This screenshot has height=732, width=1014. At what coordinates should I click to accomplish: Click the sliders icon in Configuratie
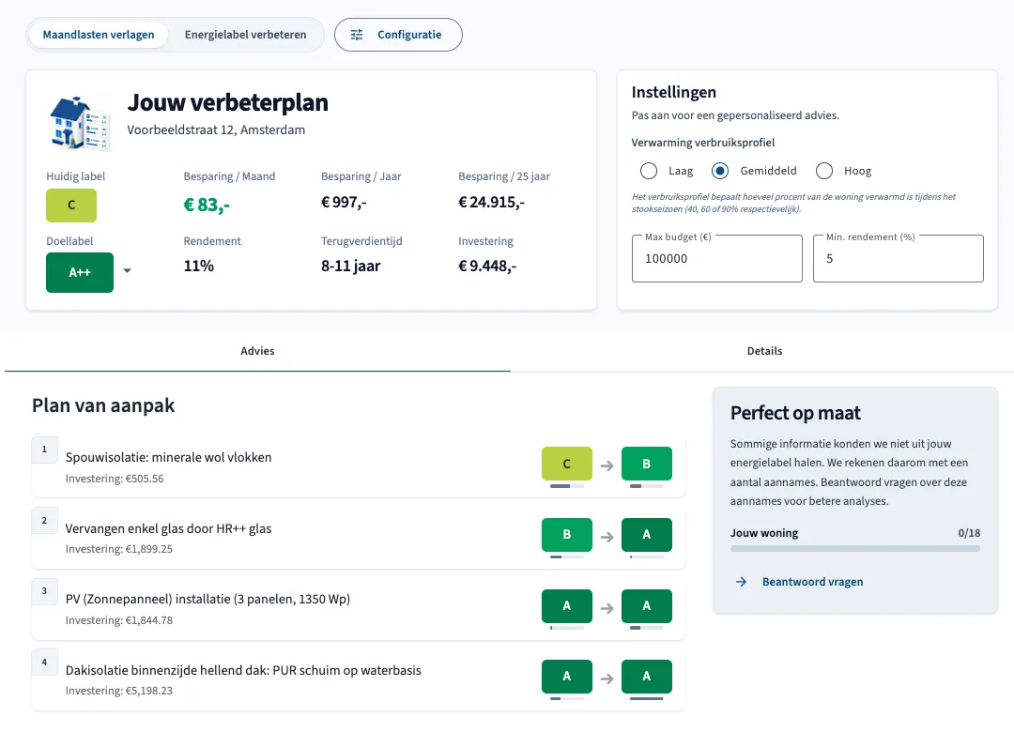click(x=357, y=35)
